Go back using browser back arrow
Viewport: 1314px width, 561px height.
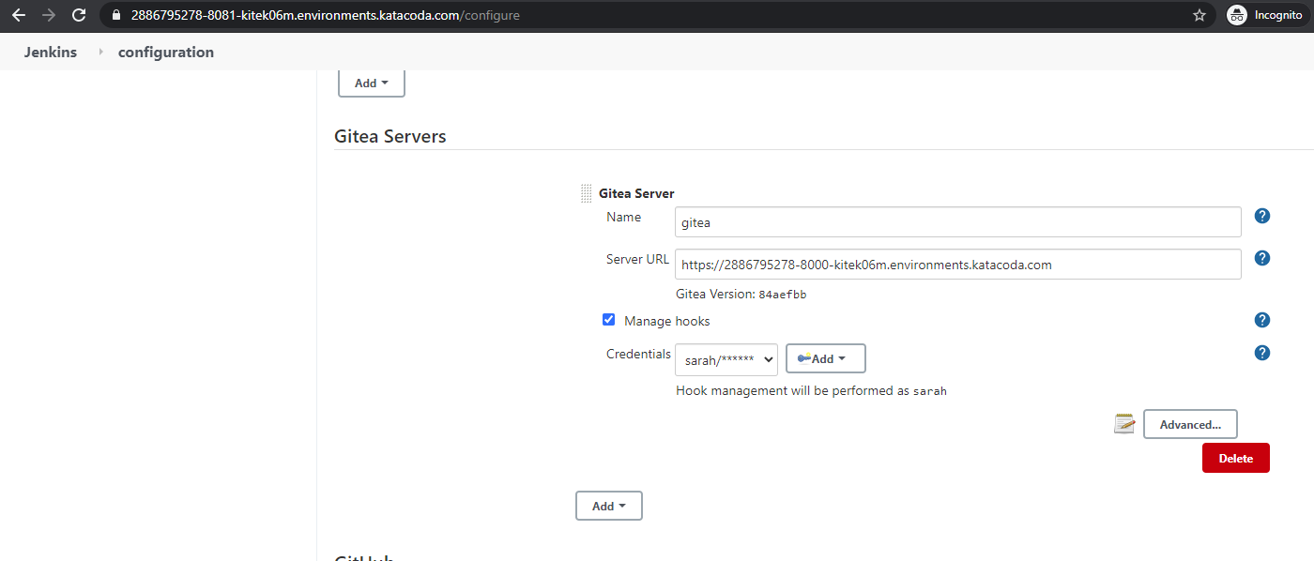[19, 15]
